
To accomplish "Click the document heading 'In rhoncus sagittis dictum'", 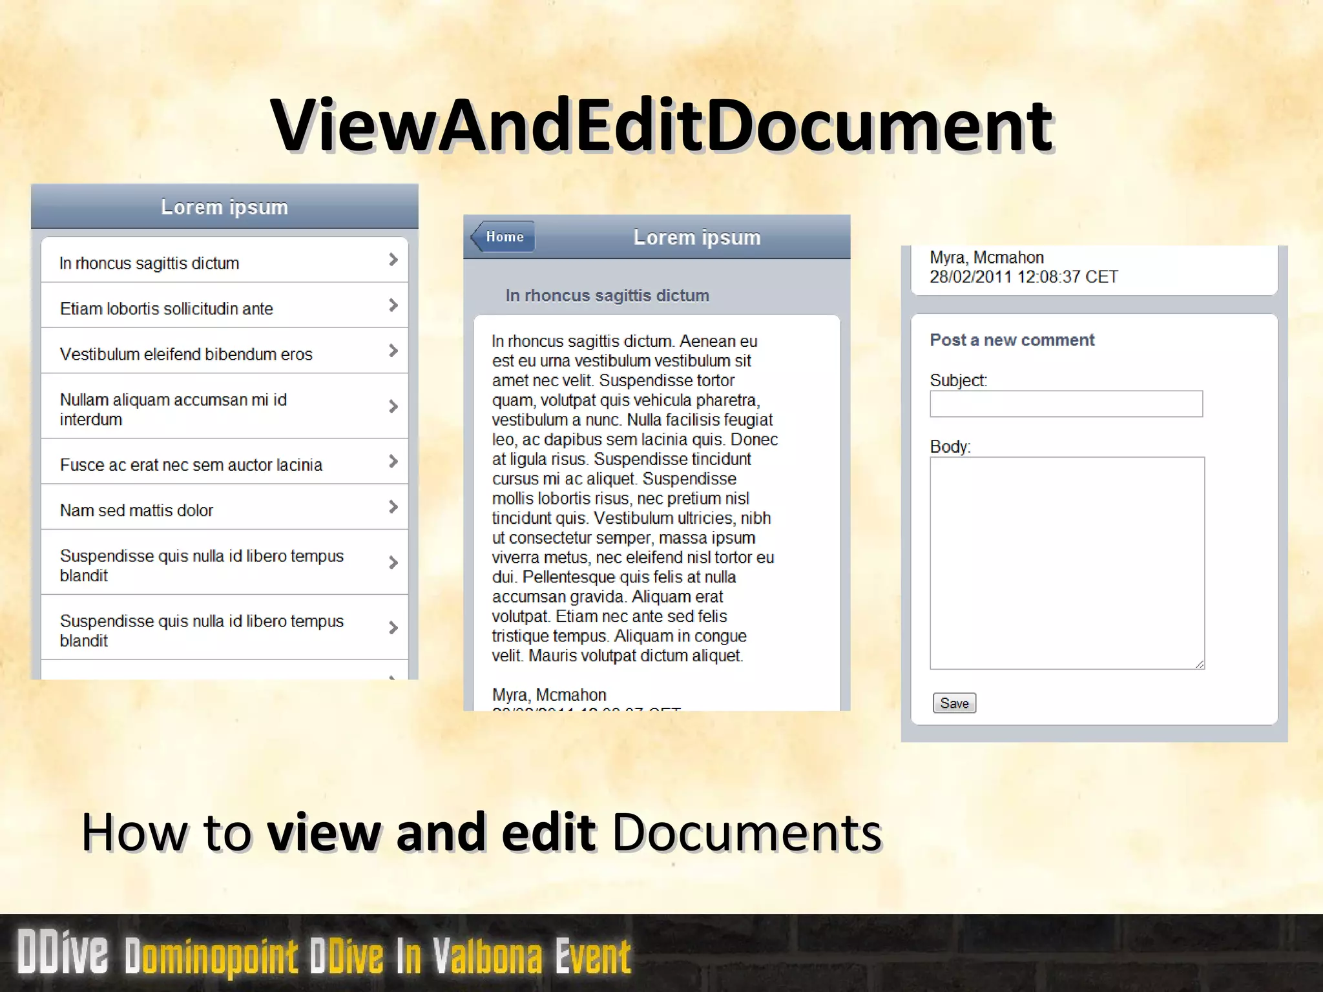I will pyautogui.click(x=607, y=295).
